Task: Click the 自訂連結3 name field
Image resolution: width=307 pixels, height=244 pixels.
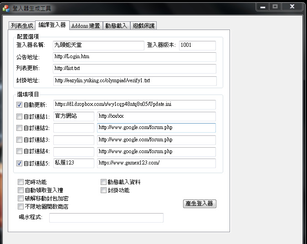Action: click(x=74, y=140)
